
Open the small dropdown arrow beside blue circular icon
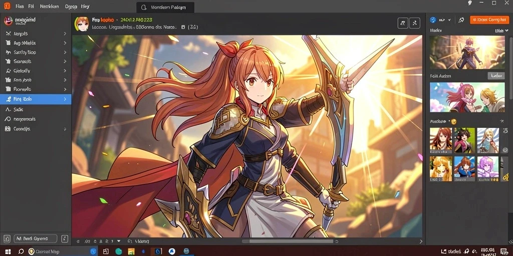[449, 20]
